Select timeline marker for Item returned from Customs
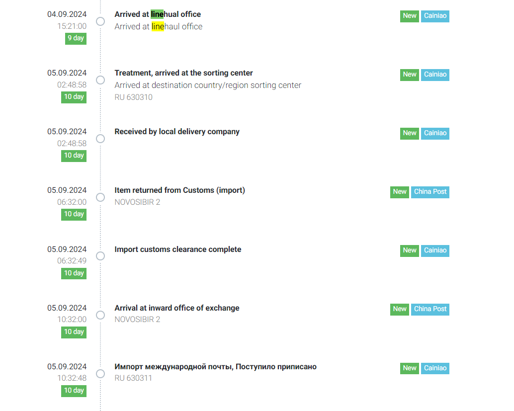The width and height of the screenshot is (514, 411). (x=100, y=197)
